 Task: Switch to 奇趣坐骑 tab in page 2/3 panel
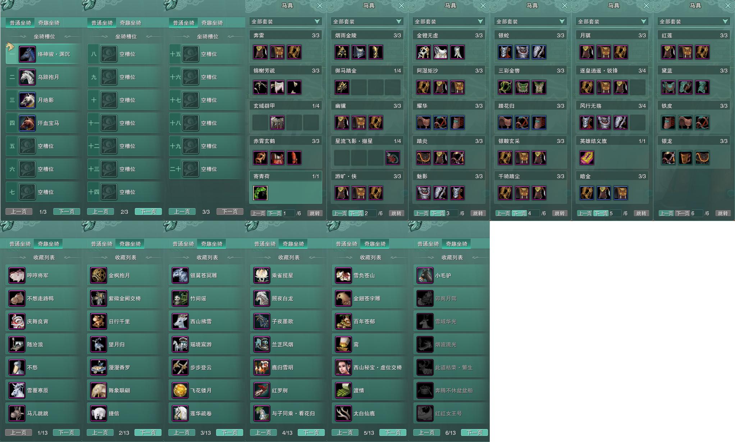pos(131,23)
